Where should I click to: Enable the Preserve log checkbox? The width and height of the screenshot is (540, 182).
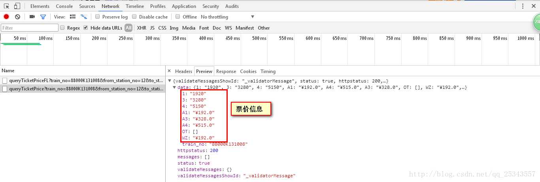coord(97,17)
